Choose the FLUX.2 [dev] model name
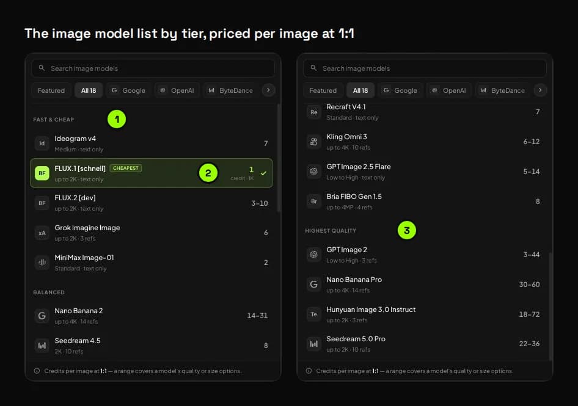Image resolution: width=578 pixels, height=406 pixels. (x=75, y=198)
